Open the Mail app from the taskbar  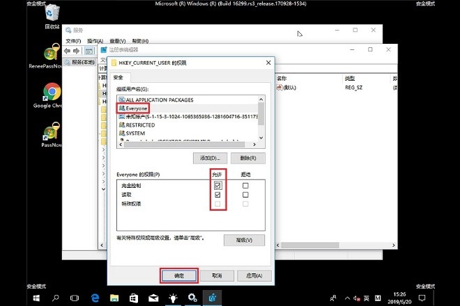coord(153,298)
